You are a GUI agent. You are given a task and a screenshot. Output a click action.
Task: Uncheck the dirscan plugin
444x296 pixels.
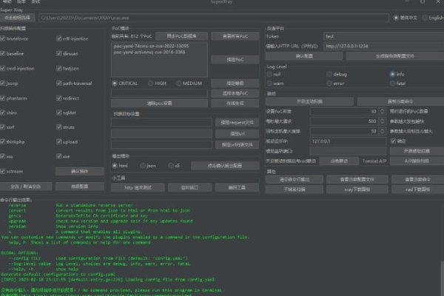(59, 53)
